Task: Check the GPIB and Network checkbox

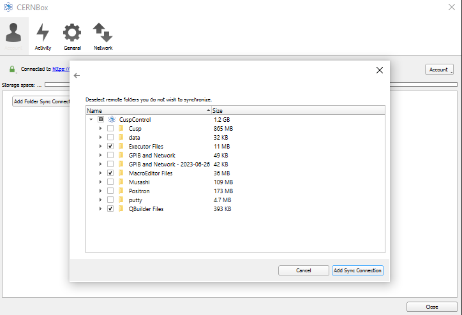Action: tap(110, 155)
